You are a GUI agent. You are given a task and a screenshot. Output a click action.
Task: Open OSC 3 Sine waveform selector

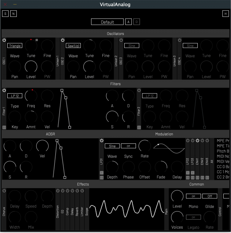[132, 46]
